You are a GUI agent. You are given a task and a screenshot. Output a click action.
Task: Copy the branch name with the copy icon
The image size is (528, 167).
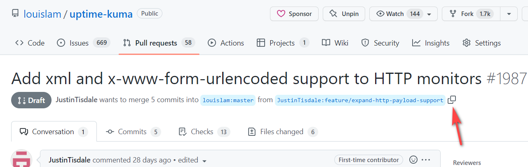tap(452, 100)
